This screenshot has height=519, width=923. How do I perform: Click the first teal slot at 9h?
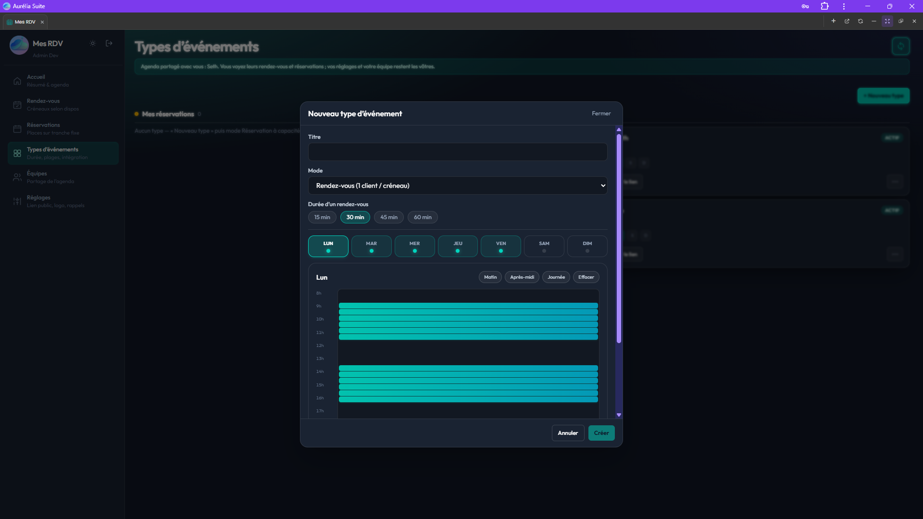coord(468,306)
